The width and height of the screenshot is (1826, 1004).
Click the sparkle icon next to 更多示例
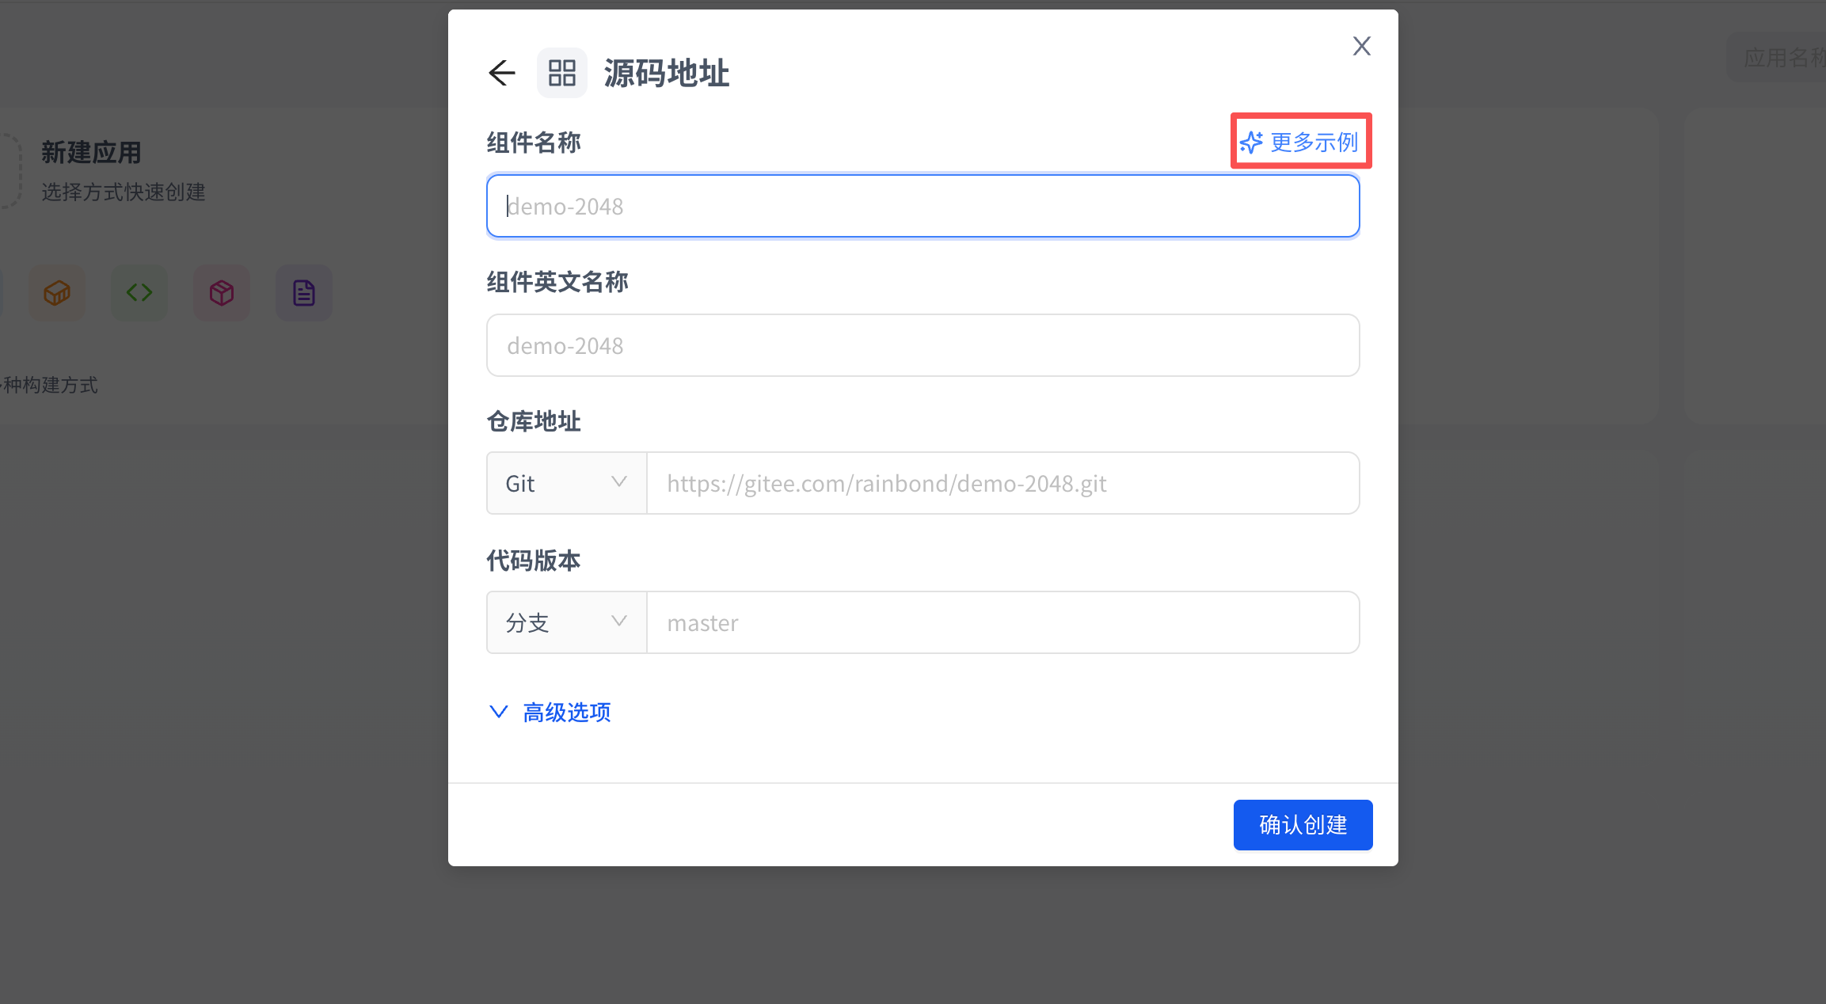(1251, 143)
